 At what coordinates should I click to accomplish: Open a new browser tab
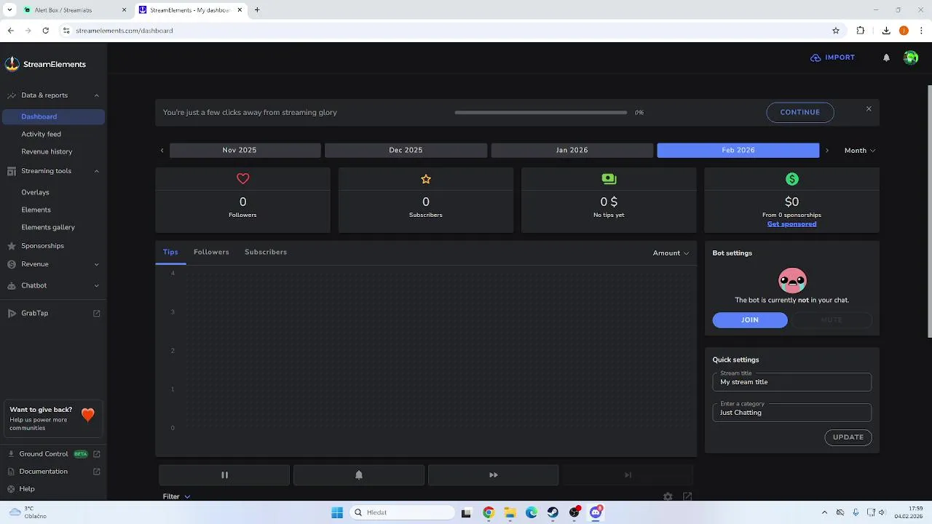click(x=257, y=10)
